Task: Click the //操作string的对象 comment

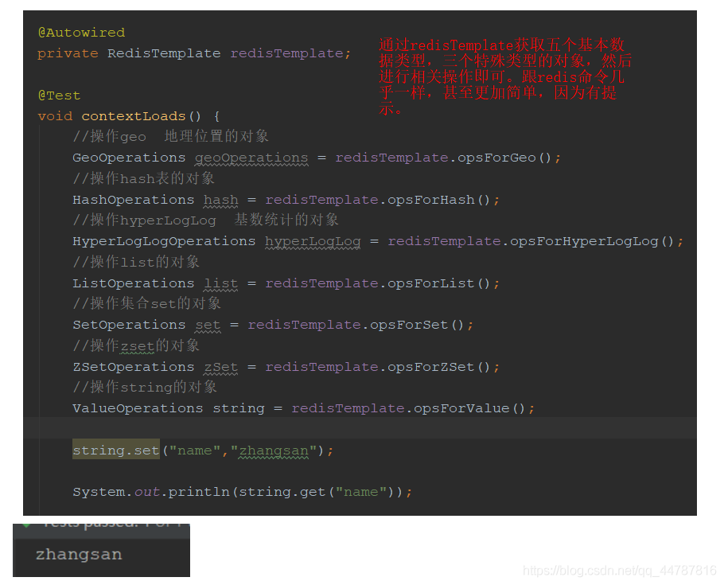Action: pos(145,388)
